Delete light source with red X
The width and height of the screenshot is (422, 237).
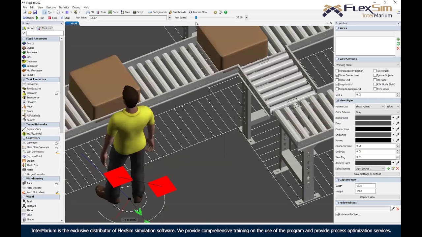397,169
